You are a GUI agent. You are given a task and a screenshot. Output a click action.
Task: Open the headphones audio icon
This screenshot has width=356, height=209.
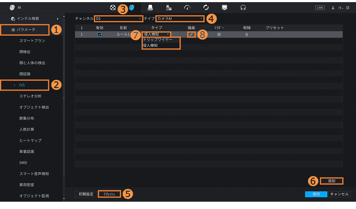pyautogui.click(x=243, y=8)
